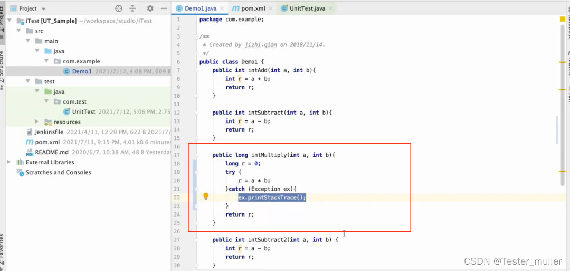570x271 pixels.
Task: Switch to the Demo1.java editor tab
Action: click(201, 8)
